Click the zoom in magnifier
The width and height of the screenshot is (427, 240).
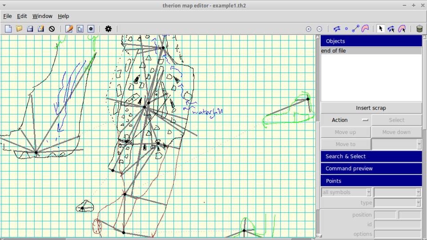308,29
